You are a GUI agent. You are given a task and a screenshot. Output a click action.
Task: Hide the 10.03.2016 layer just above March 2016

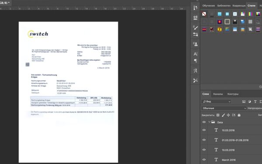204,150
